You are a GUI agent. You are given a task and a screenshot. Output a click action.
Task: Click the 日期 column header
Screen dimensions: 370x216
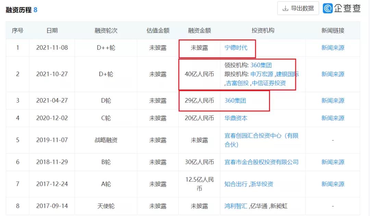pos(52,31)
